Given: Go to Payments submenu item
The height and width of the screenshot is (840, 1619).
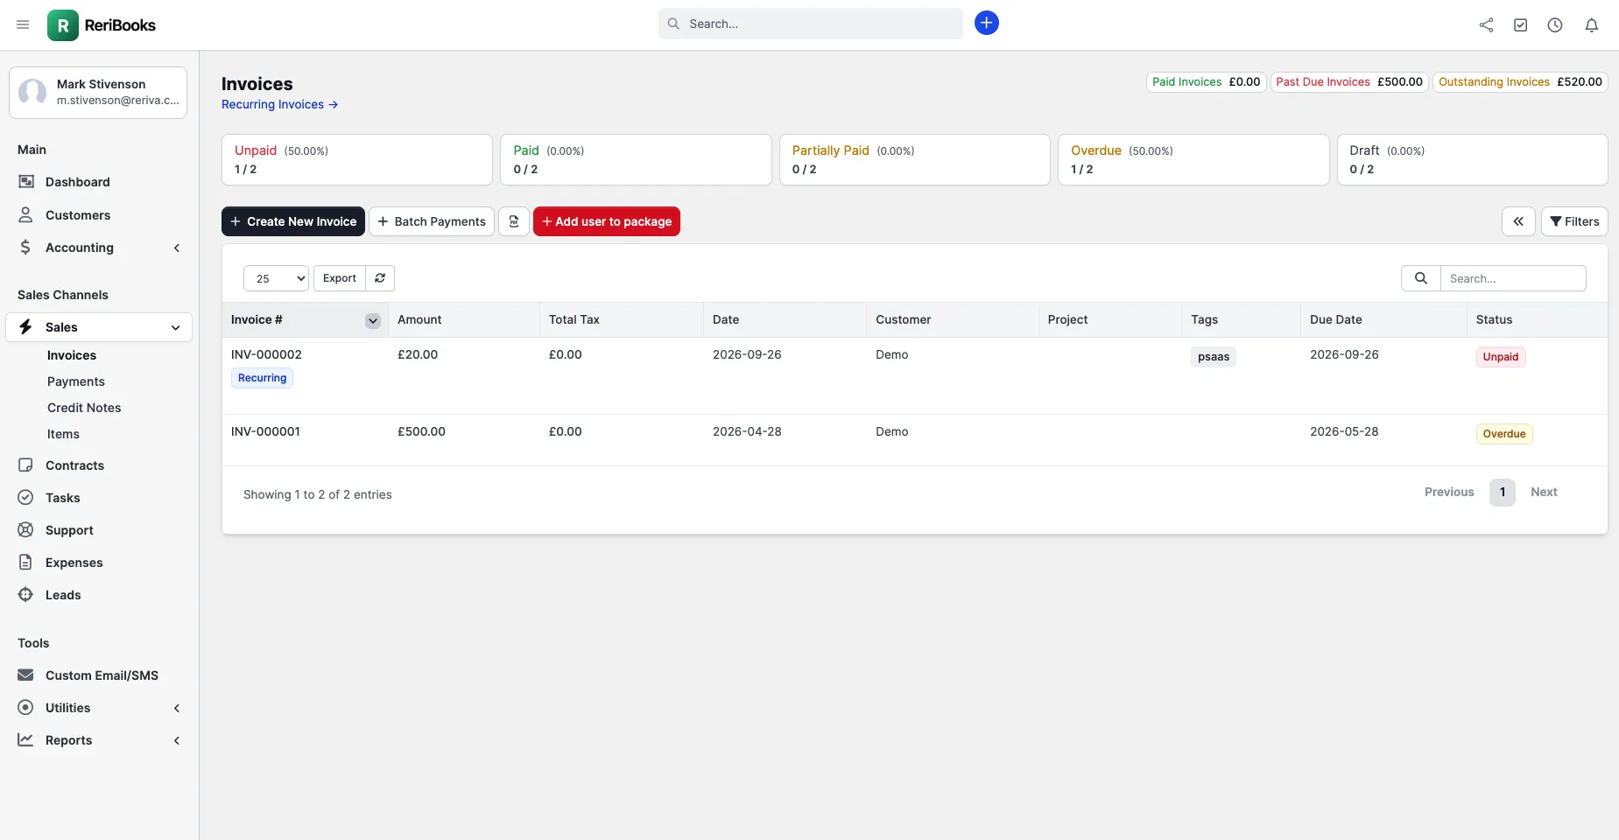Looking at the screenshot, I should (76, 381).
